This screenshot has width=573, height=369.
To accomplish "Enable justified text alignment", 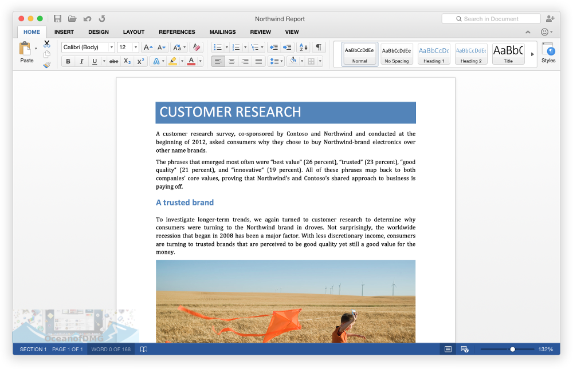I will pyautogui.click(x=260, y=61).
